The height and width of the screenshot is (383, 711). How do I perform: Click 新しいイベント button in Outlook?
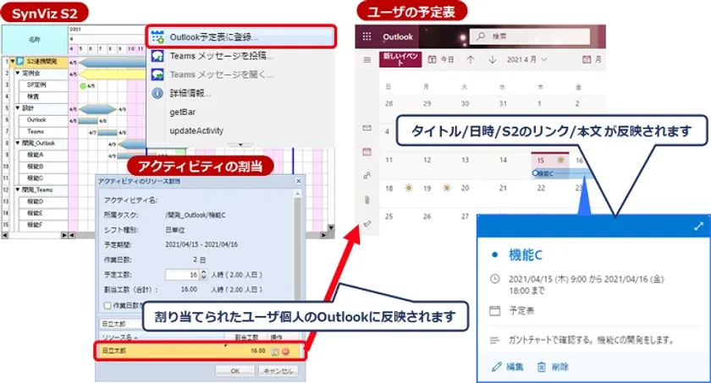click(x=400, y=59)
